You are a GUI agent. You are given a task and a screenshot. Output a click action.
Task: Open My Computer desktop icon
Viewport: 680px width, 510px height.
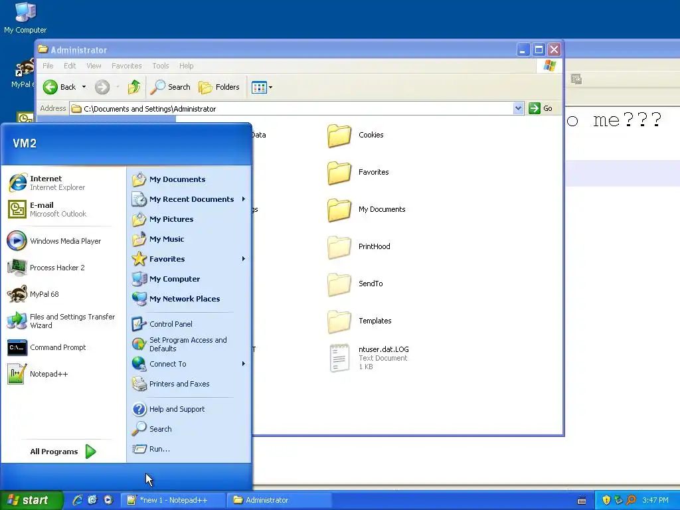point(25,18)
